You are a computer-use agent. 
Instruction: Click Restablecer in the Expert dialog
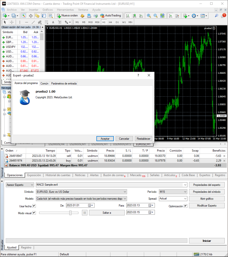click(x=143, y=139)
